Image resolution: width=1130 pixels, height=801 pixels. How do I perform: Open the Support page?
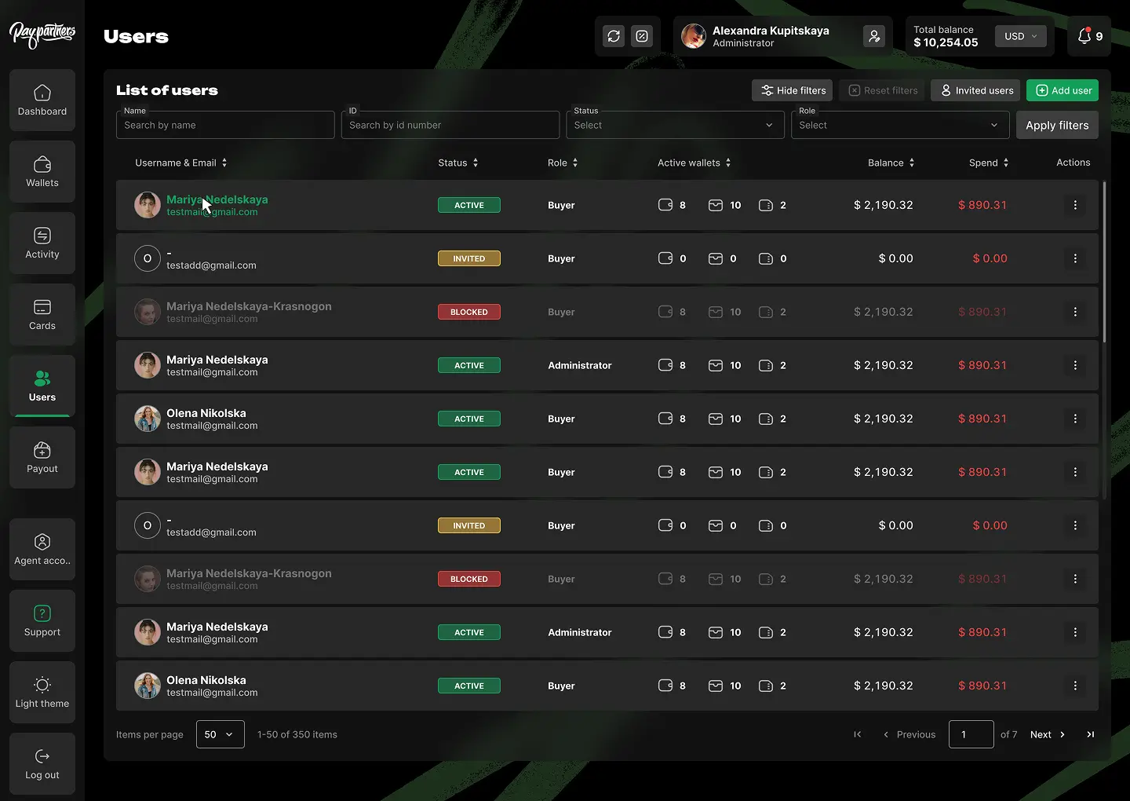[x=42, y=621]
